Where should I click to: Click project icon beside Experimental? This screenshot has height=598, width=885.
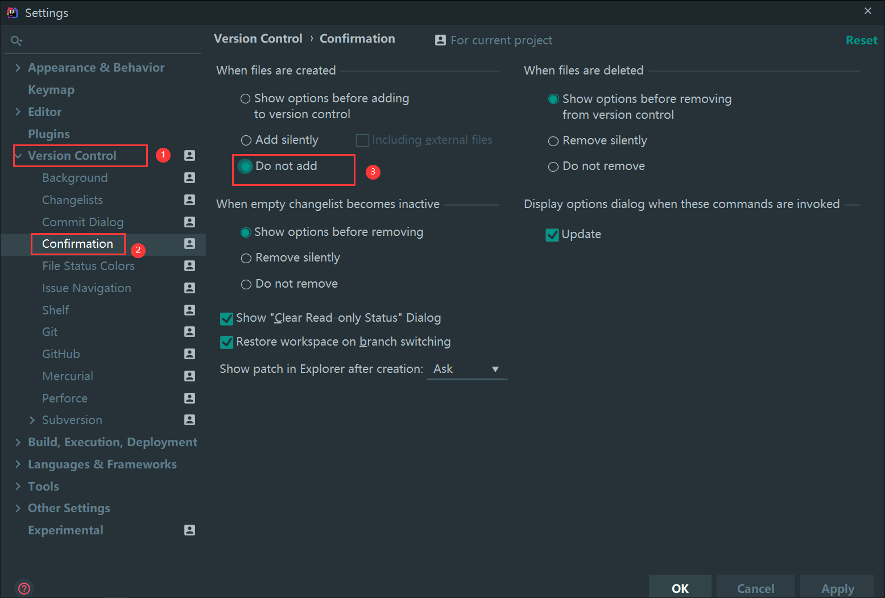pyautogui.click(x=189, y=530)
